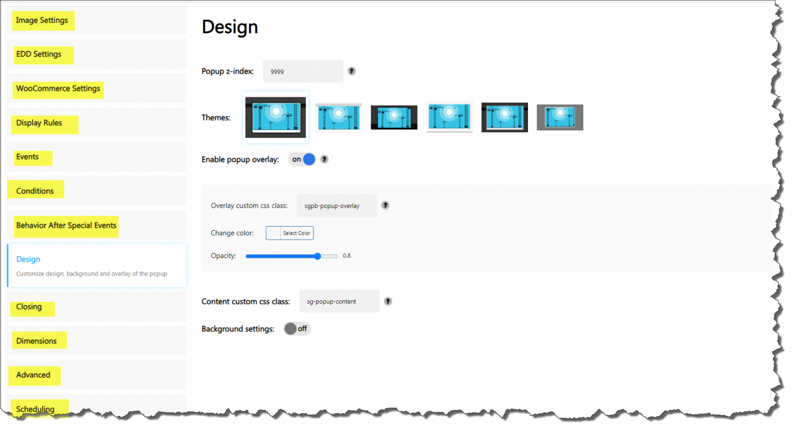
Task: Adjust the Opacity slider
Action: click(x=317, y=255)
